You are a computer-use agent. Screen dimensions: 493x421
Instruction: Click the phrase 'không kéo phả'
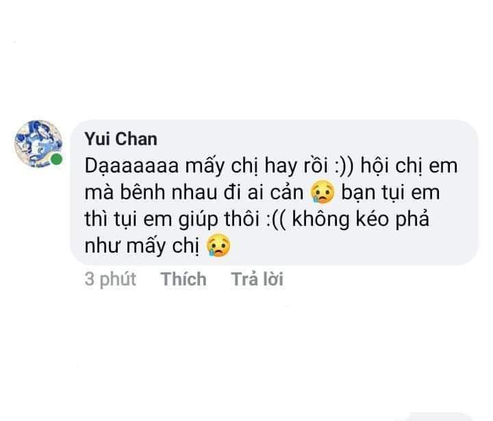pyautogui.click(x=361, y=219)
